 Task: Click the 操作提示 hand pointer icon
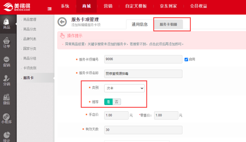62,36
